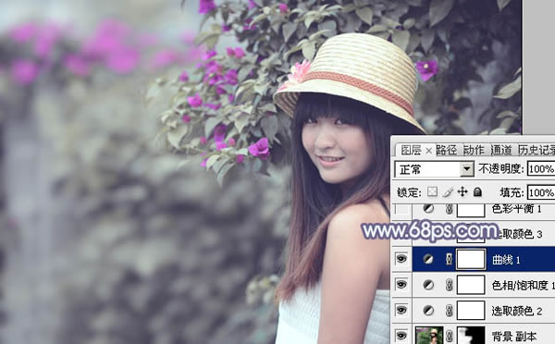Click the 正常 blend mode combo box
Screen dimensions: 555x344
pos(435,169)
